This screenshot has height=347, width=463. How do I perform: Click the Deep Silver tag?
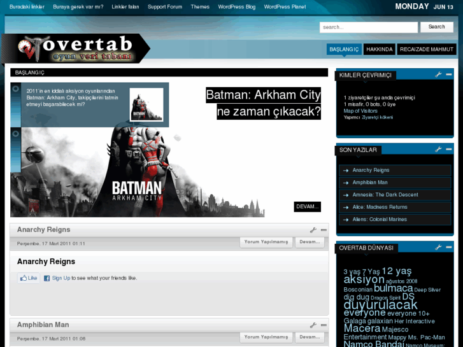pos(427,290)
